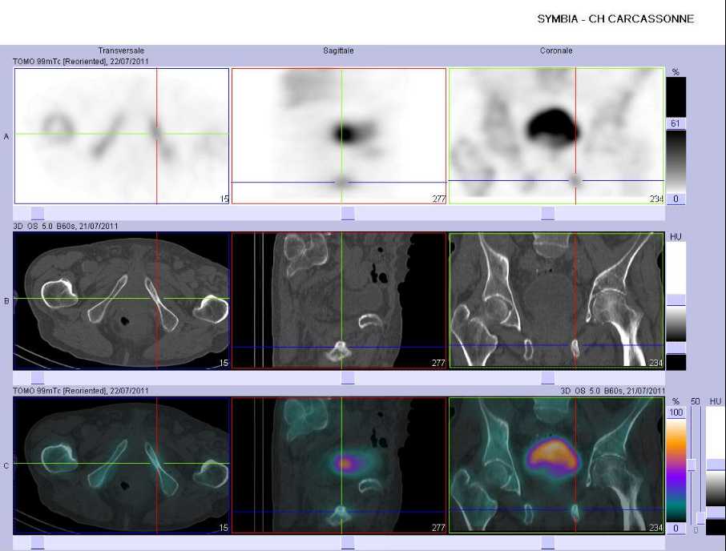Click the 61 upper threshold field, row A
The image size is (726, 551).
676,123
